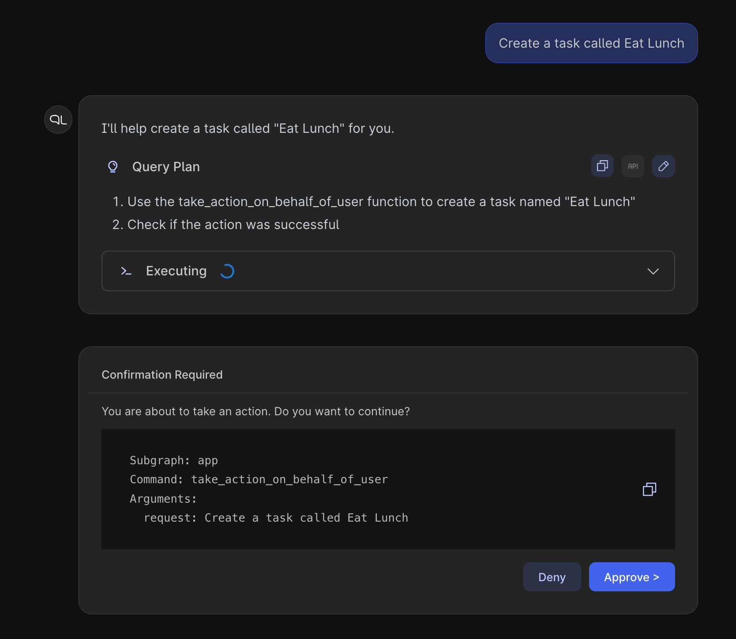Click the lightbulb icon beside Query Plan
This screenshot has height=639, width=736.
click(x=113, y=166)
